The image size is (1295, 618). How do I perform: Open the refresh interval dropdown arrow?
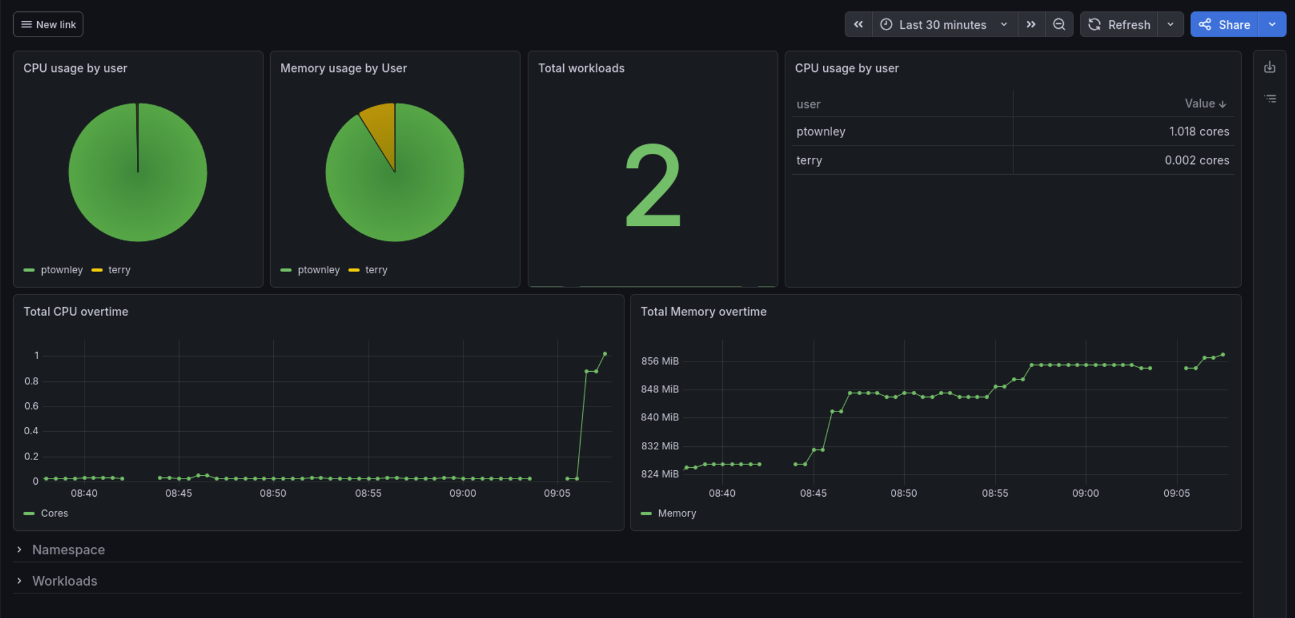(1170, 25)
